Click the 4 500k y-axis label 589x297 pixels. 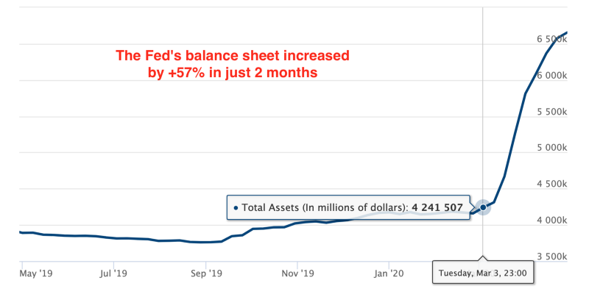pyautogui.click(x=551, y=184)
